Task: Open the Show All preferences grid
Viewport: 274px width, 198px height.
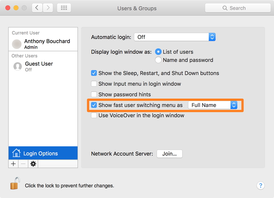Action: pyautogui.click(x=64, y=8)
